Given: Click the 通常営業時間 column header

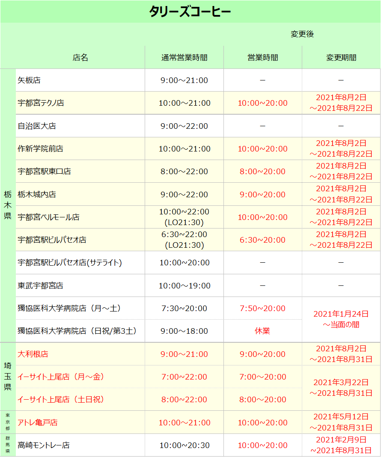Looking at the screenshot, I should point(184,57).
